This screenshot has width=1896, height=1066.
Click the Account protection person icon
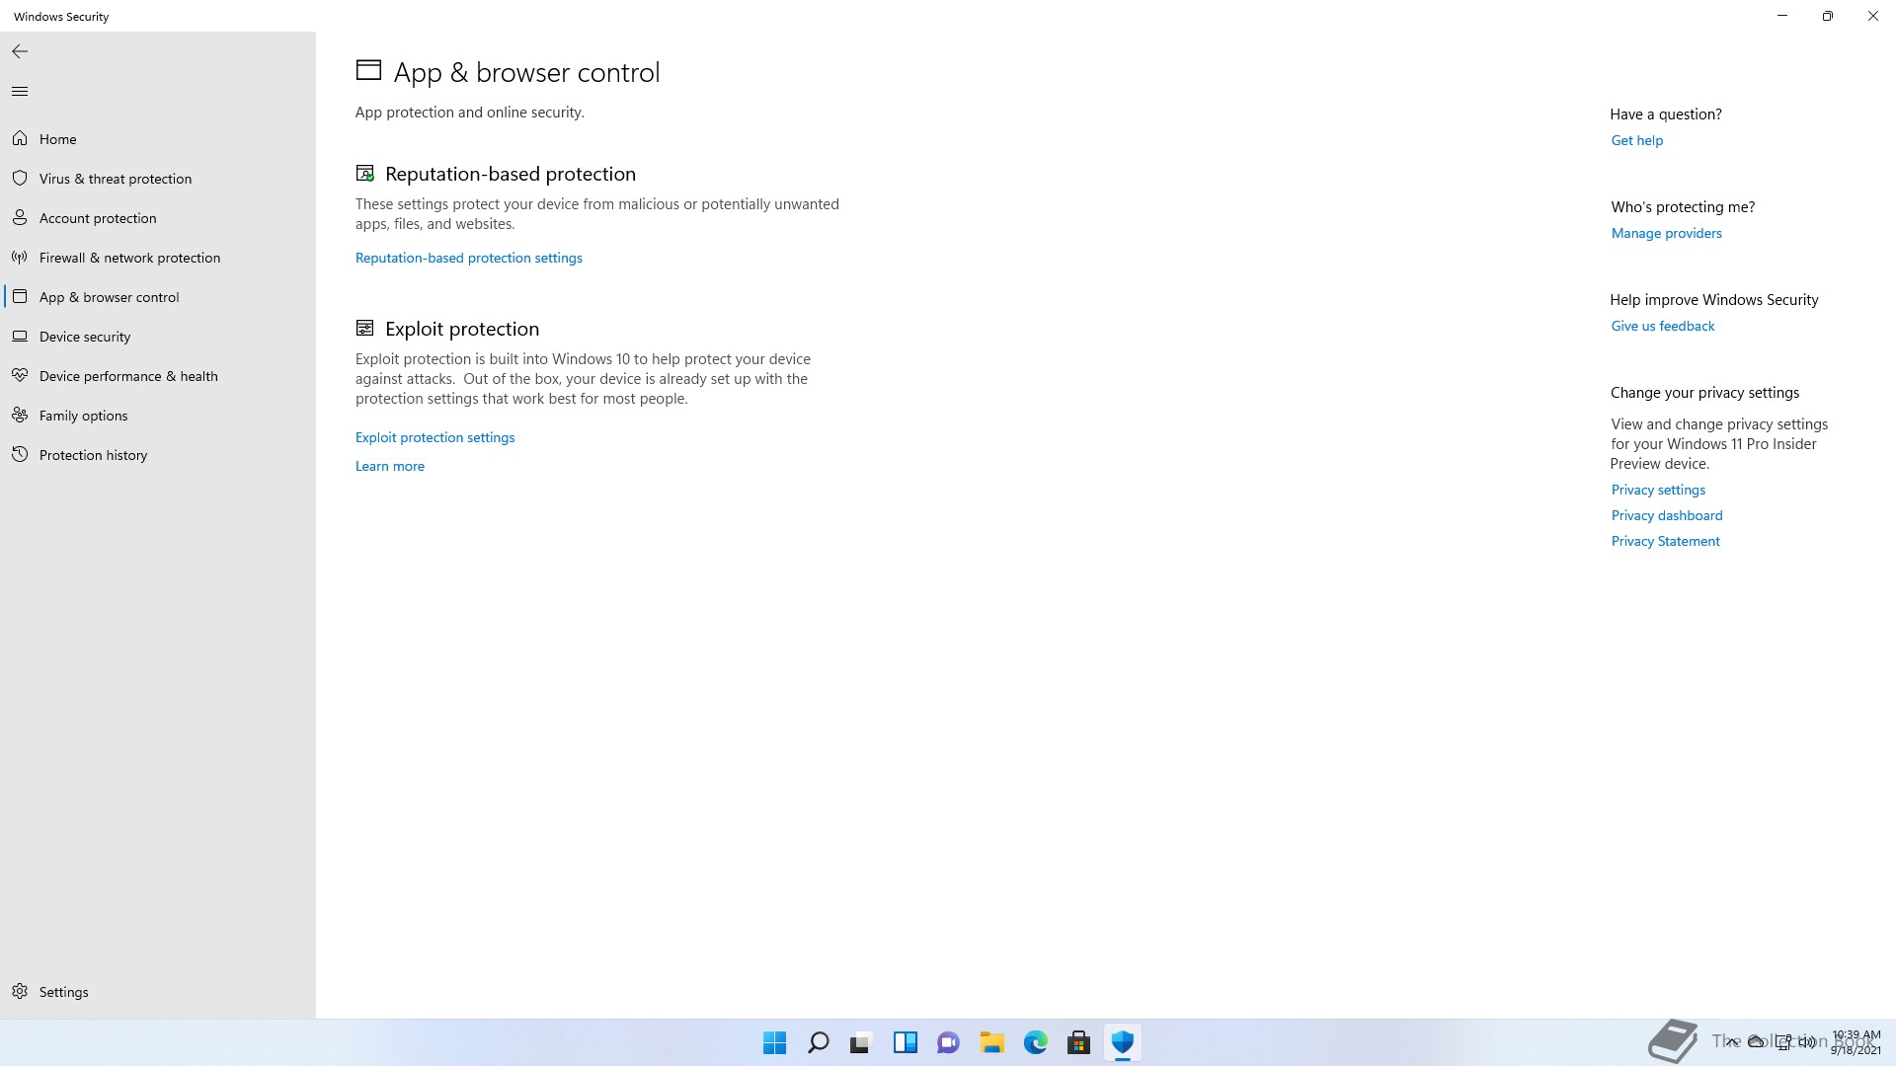click(20, 217)
